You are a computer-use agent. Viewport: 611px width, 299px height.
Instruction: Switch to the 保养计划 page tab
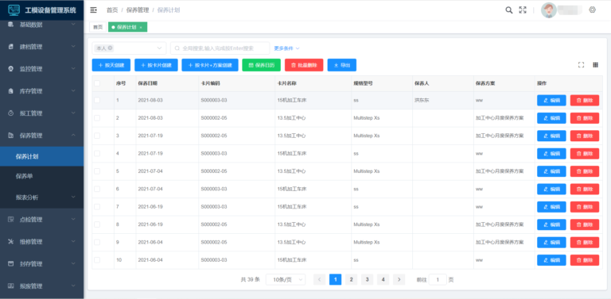pyautogui.click(x=127, y=27)
